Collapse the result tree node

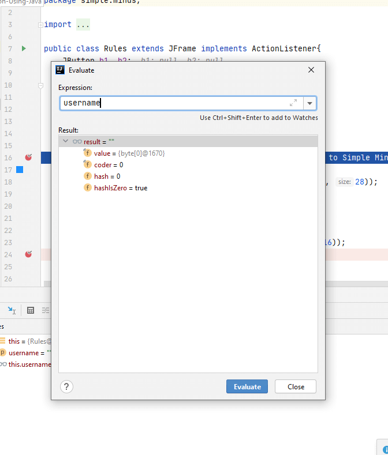coord(65,141)
